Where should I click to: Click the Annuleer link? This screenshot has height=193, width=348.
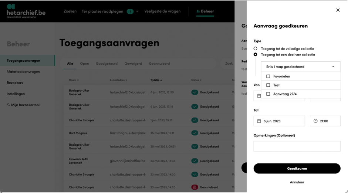point(297,182)
